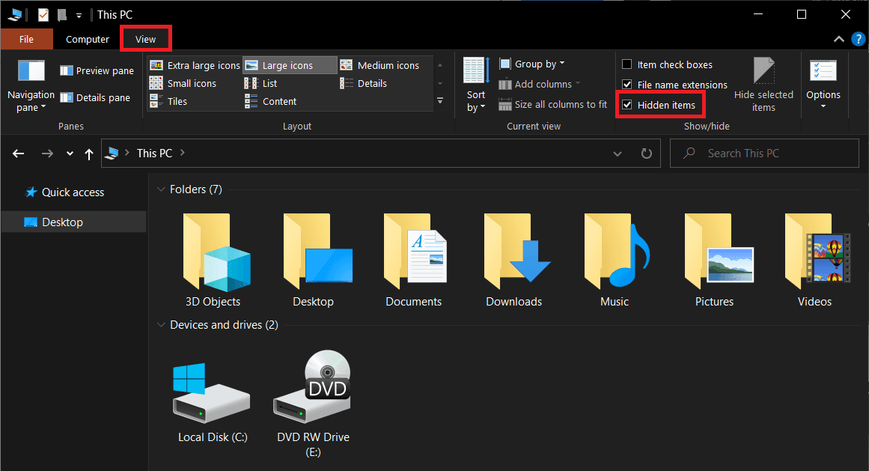869x471 pixels.
Task: Enable Item check boxes
Action: tap(627, 64)
